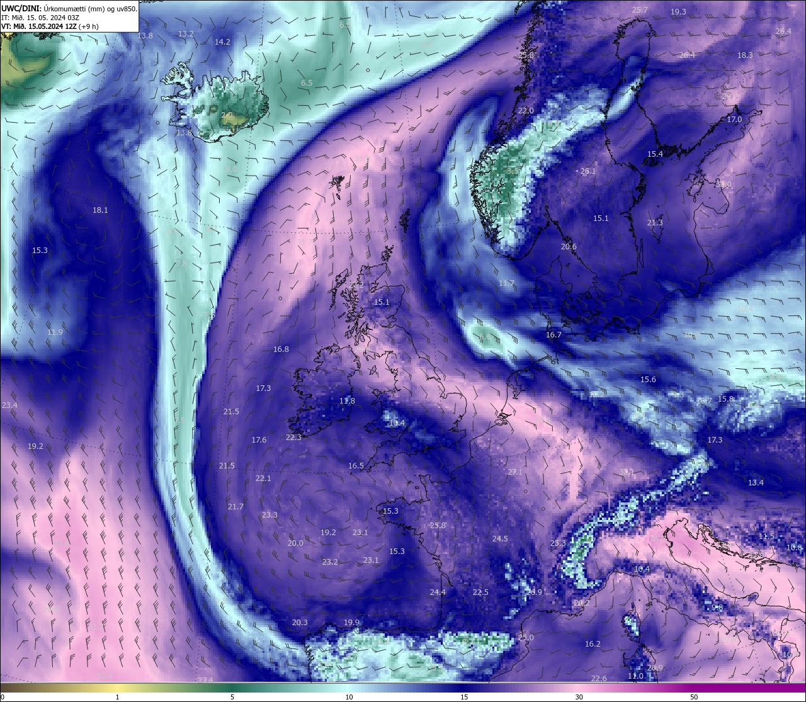Click the value 11.8 over Ireland
The image size is (806, 702).
[x=347, y=401]
